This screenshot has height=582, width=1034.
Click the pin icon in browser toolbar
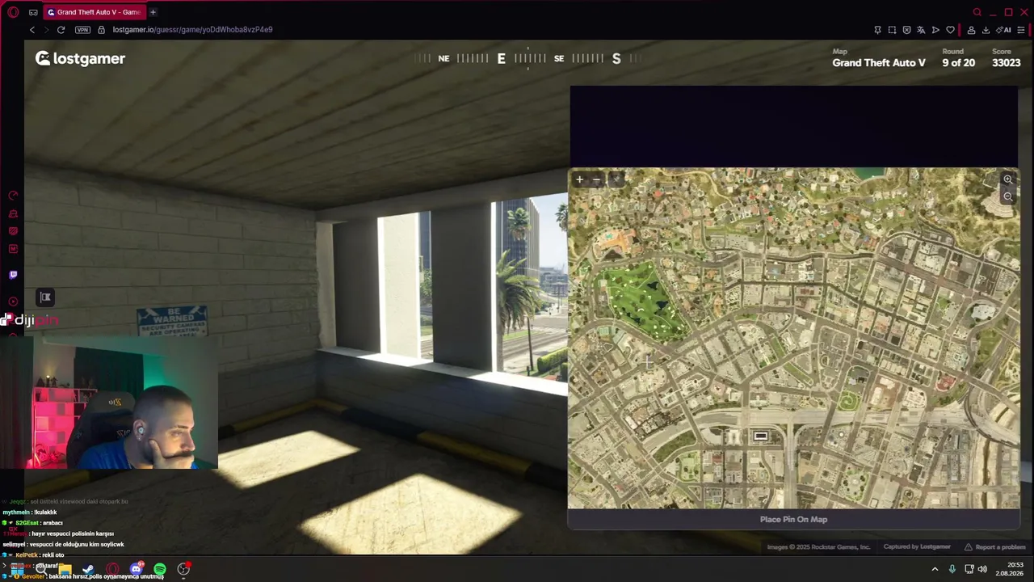tap(877, 30)
